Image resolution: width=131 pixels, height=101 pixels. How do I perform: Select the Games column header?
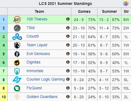(84, 11)
